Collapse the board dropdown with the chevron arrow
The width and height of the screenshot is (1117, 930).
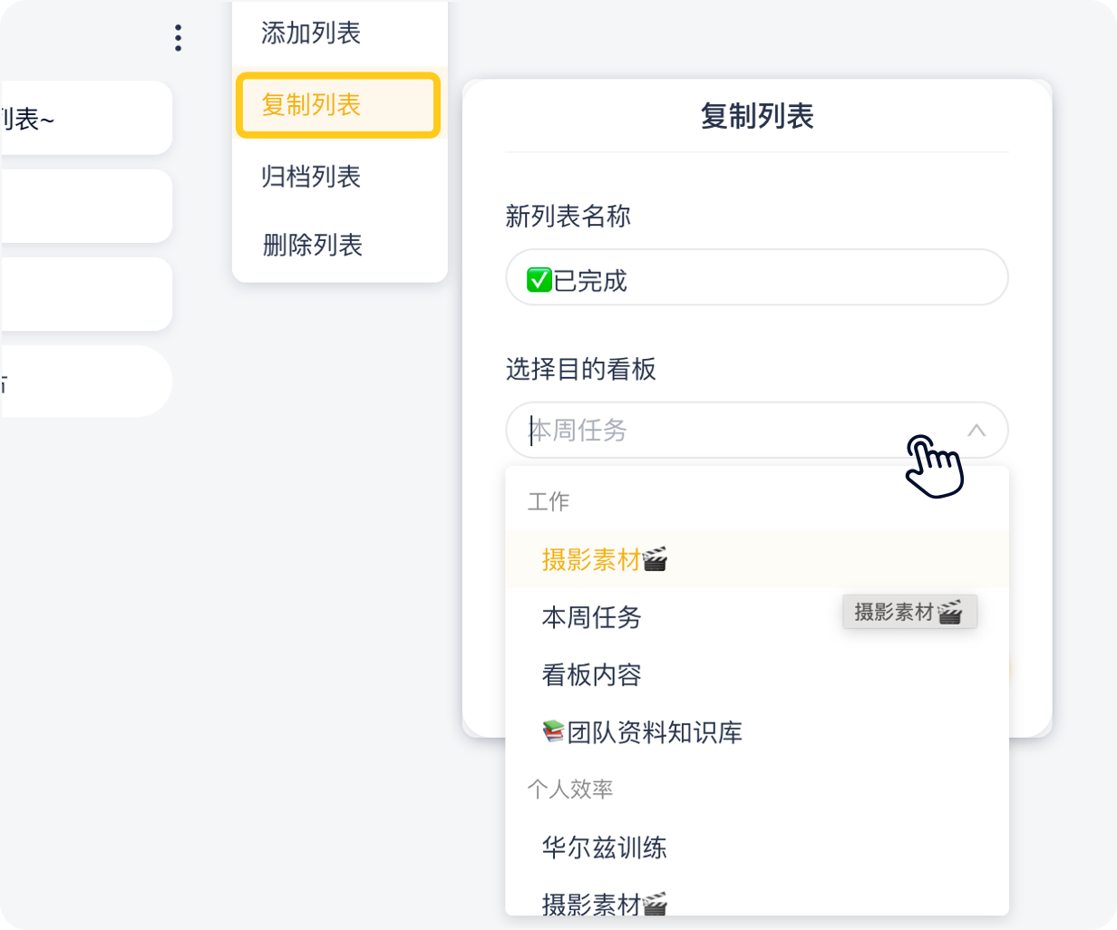point(976,431)
